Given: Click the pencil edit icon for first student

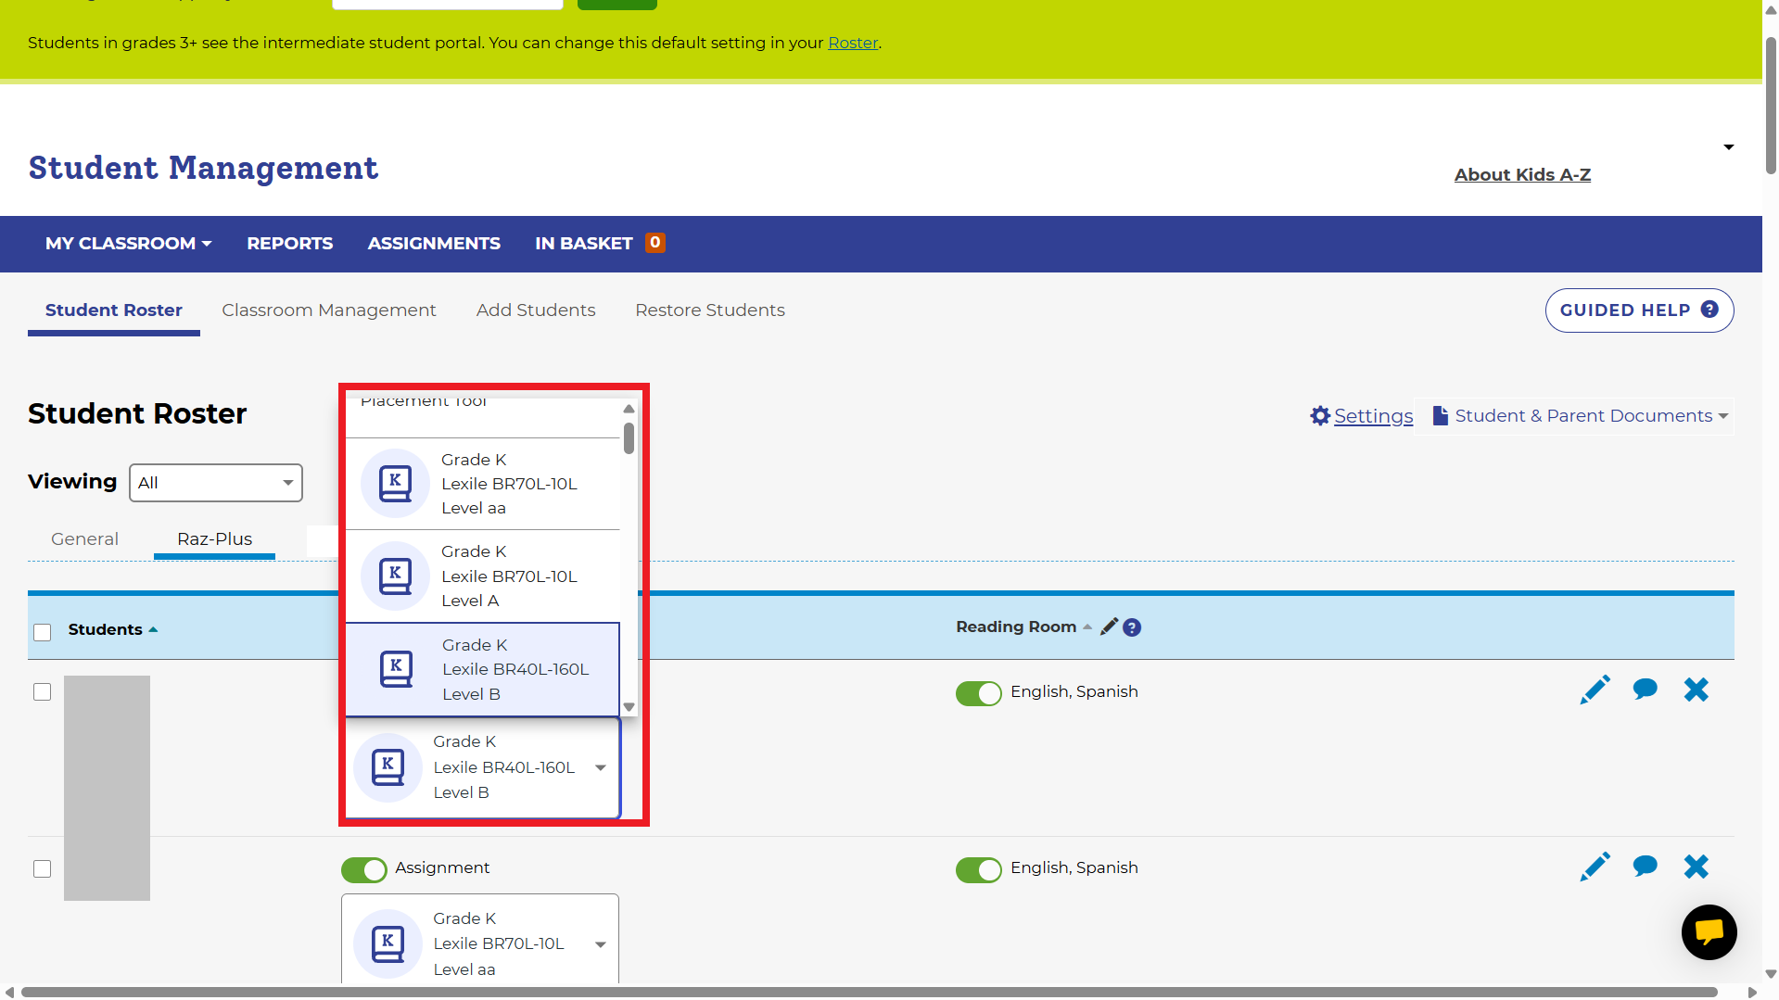Looking at the screenshot, I should (x=1595, y=690).
